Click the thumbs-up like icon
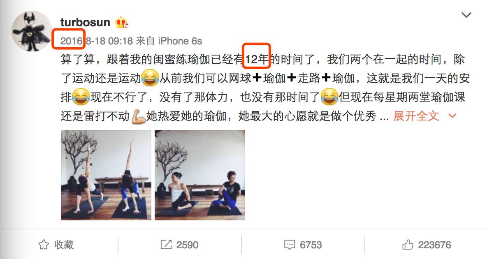487x259 pixels. (x=408, y=245)
